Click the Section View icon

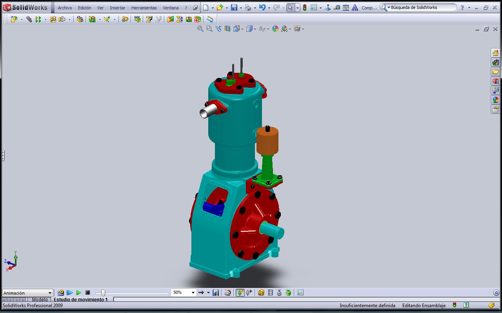click(x=227, y=29)
